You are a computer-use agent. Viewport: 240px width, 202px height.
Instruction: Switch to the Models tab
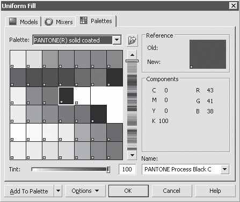tap(24, 22)
